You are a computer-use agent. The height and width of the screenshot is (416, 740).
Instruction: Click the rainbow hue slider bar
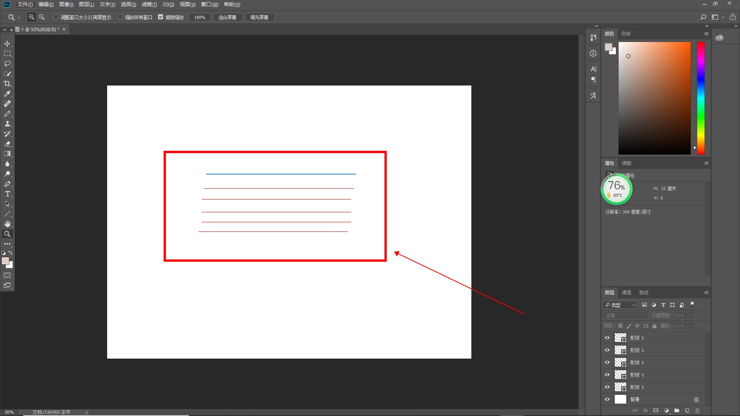pyautogui.click(x=701, y=98)
